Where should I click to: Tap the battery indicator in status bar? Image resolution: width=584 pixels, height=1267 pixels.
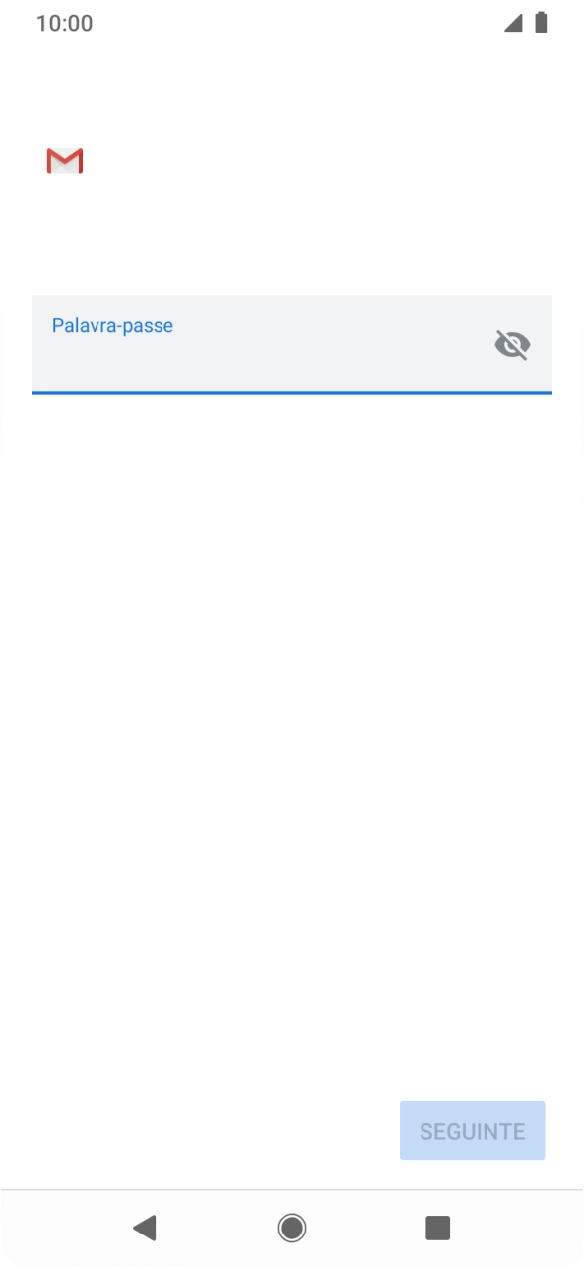(x=541, y=23)
